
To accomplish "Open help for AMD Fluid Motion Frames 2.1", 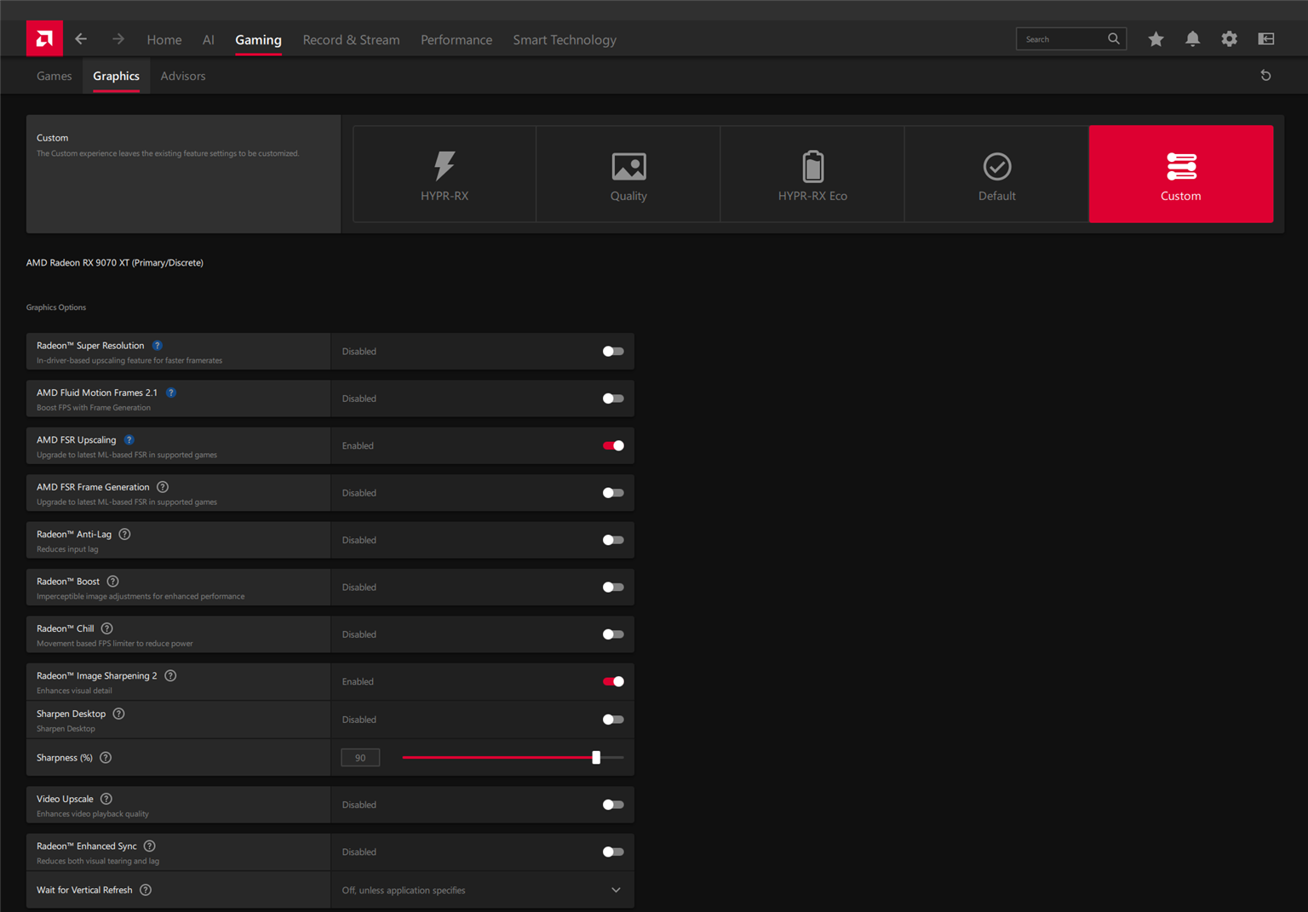I will pos(170,393).
